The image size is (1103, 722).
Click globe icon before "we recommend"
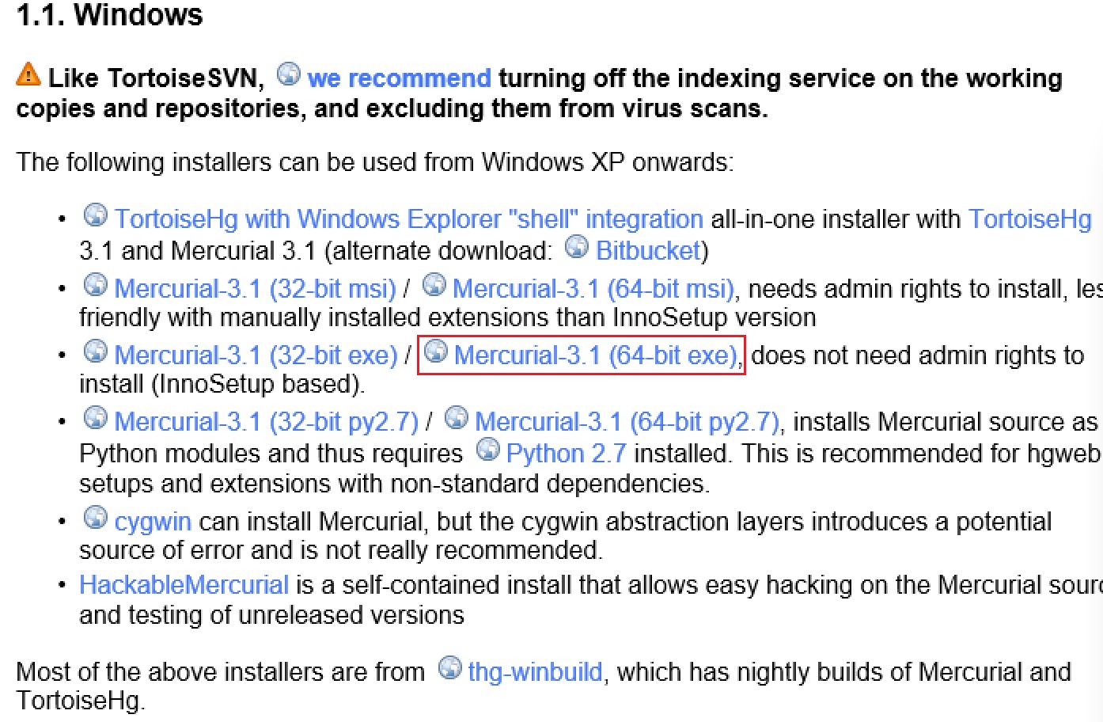coord(289,74)
